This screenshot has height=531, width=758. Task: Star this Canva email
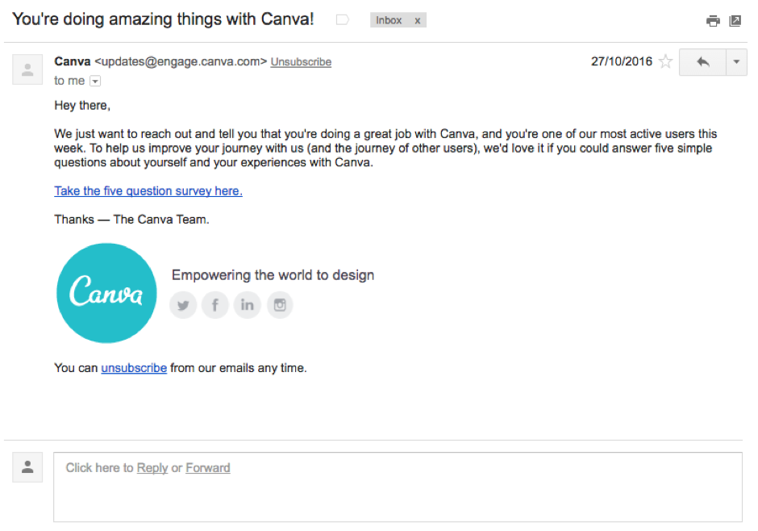point(665,62)
